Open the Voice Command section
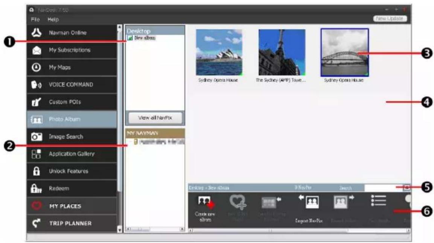The height and width of the screenshot is (243, 434). [x=72, y=85]
